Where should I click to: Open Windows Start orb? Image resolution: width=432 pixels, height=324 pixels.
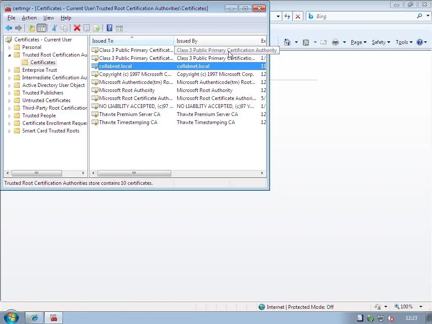pos(11,317)
